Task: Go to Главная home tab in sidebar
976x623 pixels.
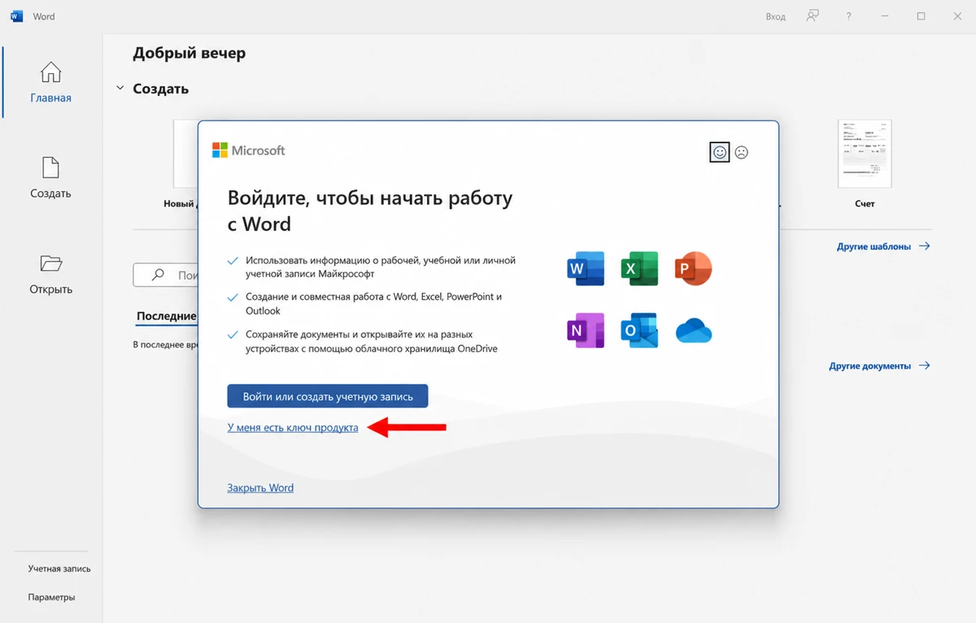Action: click(50, 82)
